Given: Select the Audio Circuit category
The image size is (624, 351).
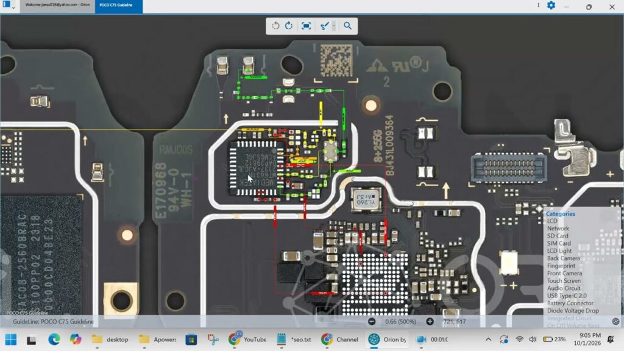Looking at the screenshot, I should pyautogui.click(x=564, y=288).
